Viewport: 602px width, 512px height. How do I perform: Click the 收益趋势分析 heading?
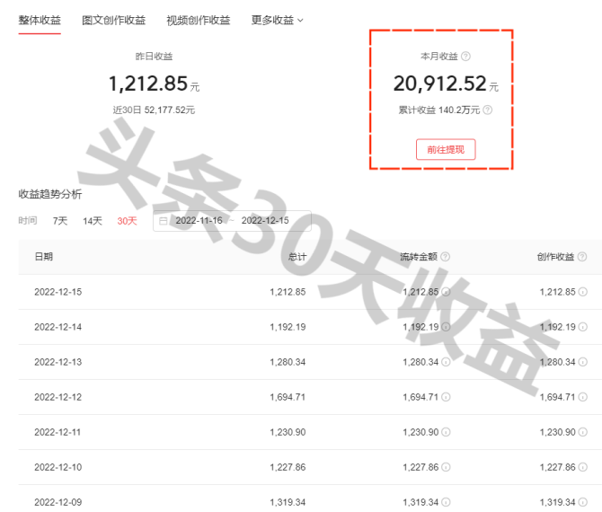point(50,194)
